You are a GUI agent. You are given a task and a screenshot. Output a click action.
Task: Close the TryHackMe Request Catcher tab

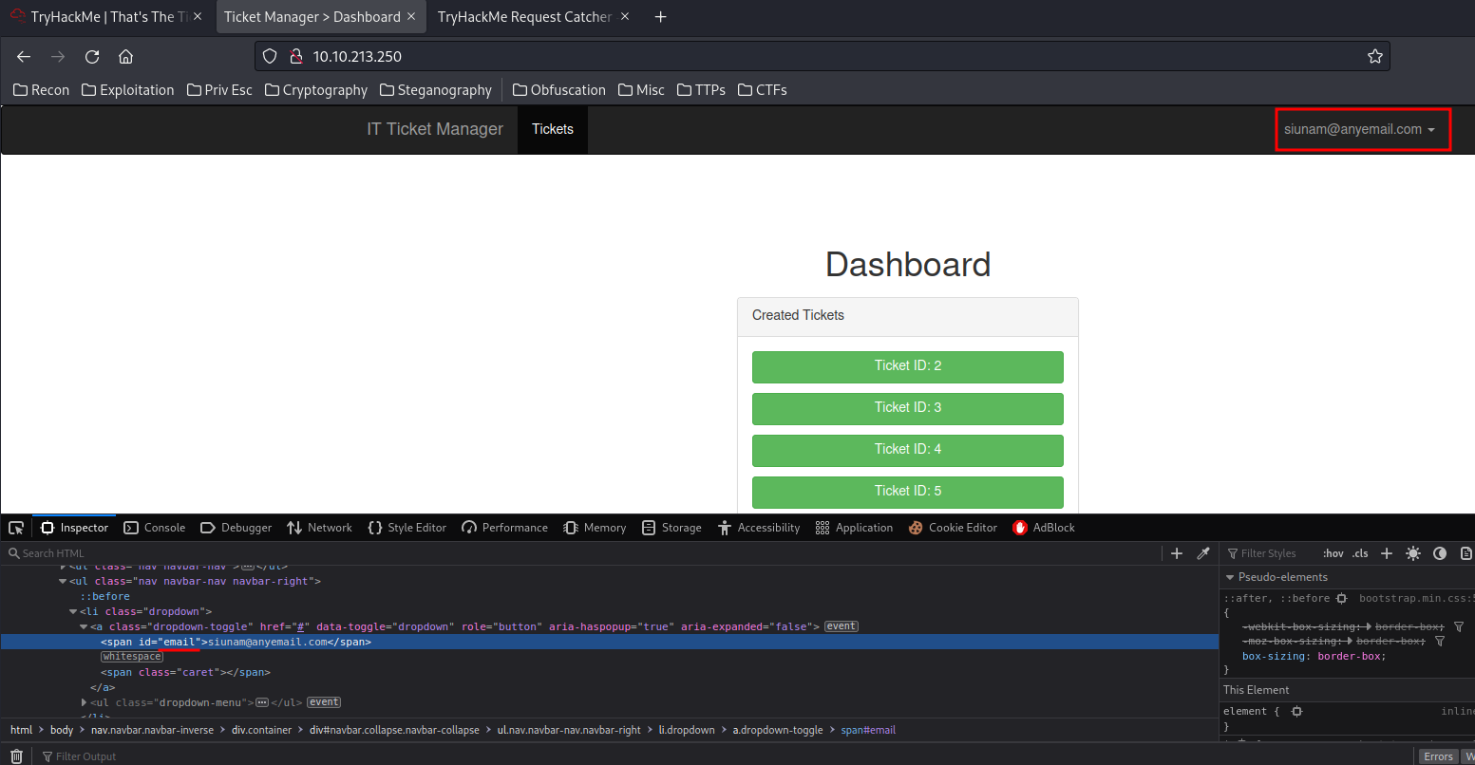point(625,17)
